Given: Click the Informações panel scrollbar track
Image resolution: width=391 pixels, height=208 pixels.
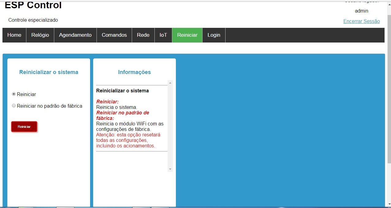Looking at the screenshot, I should (x=170, y=126).
